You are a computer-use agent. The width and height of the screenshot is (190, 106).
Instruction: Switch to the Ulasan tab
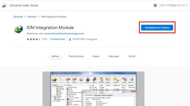tap(96, 56)
